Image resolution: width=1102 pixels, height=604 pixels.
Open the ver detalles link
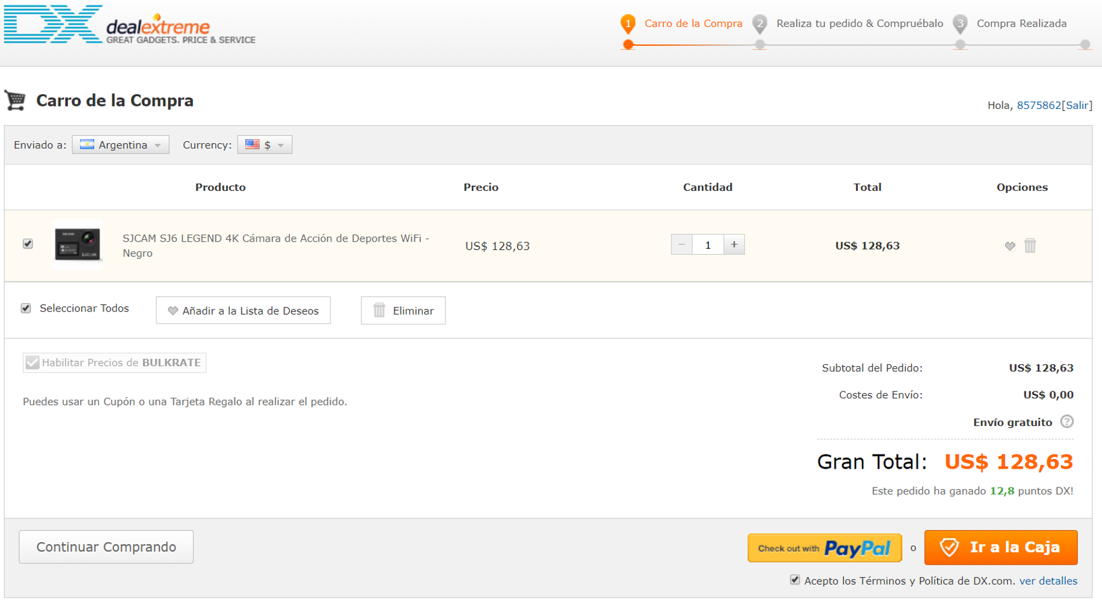[1048, 581]
